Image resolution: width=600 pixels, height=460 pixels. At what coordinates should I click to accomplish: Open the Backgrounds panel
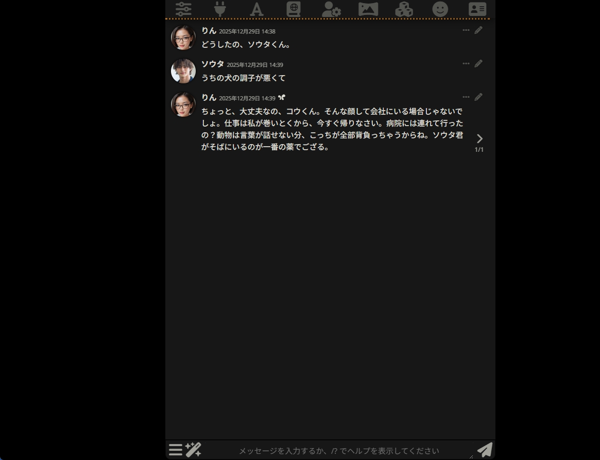(367, 9)
